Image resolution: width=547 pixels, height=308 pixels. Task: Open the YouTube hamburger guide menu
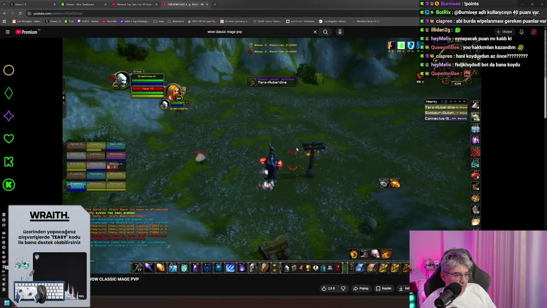(x=7, y=32)
